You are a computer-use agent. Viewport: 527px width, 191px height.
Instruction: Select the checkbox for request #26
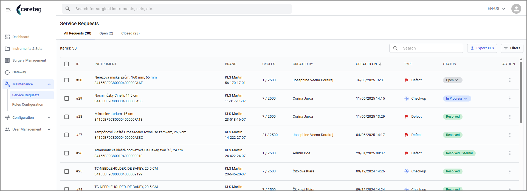click(x=67, y=153)
